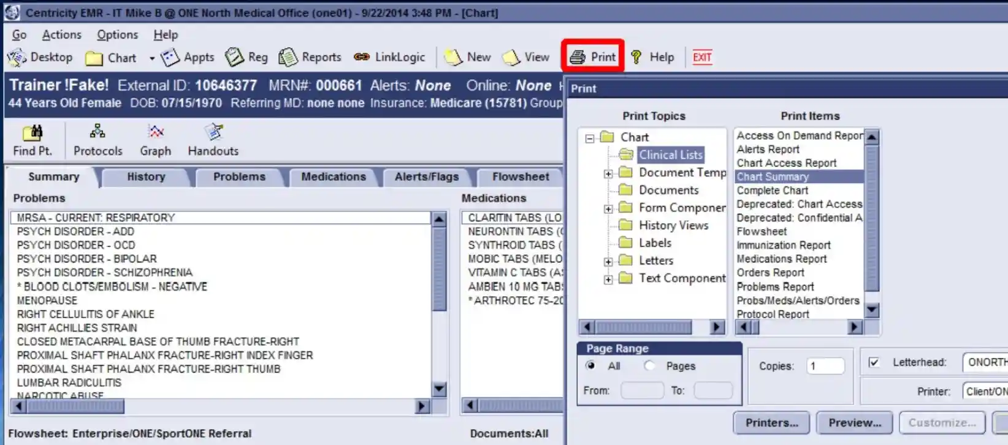The image size is (1008, 445).
Task: Switch to the Medications tab
Action: click(x=333, y=177)
